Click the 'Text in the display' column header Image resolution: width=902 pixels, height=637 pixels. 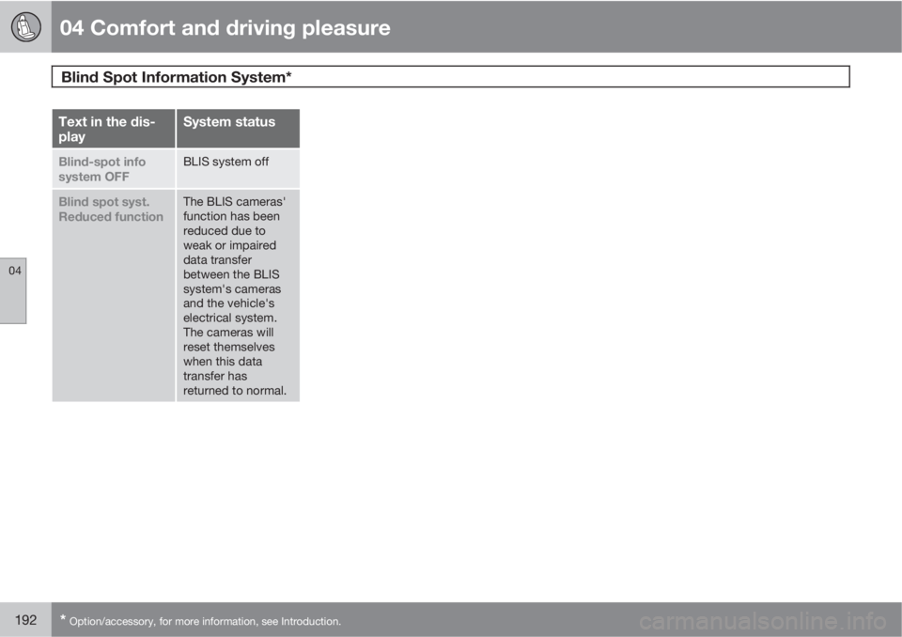click(x=114, y=129)
